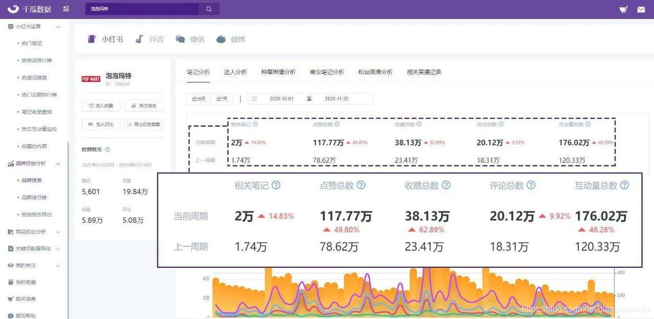Click the 导出历史数据 button
654x319 pixels.
[144, 124]
